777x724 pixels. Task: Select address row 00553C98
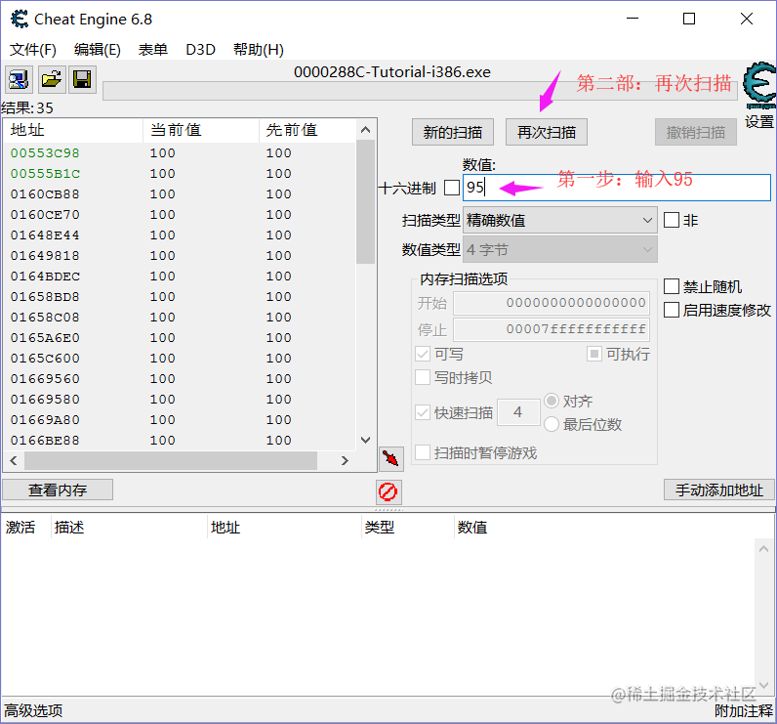180,153
